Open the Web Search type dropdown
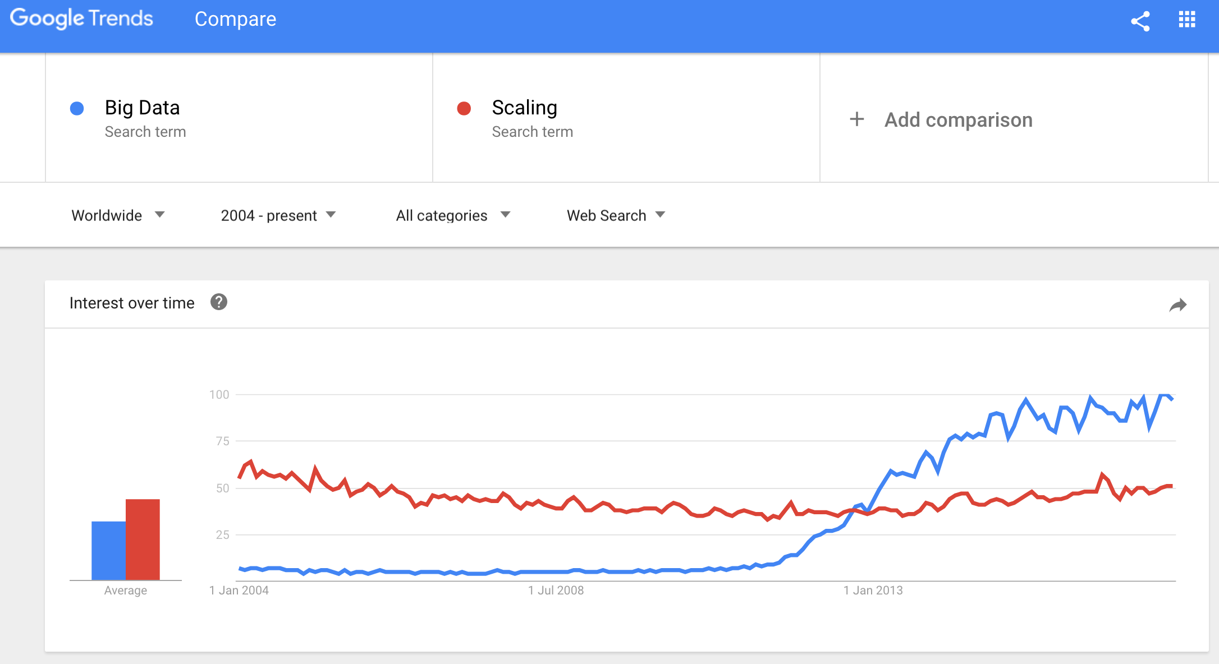Screen dimensions: 1219x664 [616, 215]
